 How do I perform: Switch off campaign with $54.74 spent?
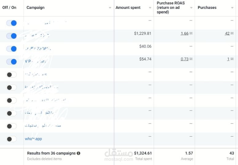pyautogui.click(x=11, y=62)
